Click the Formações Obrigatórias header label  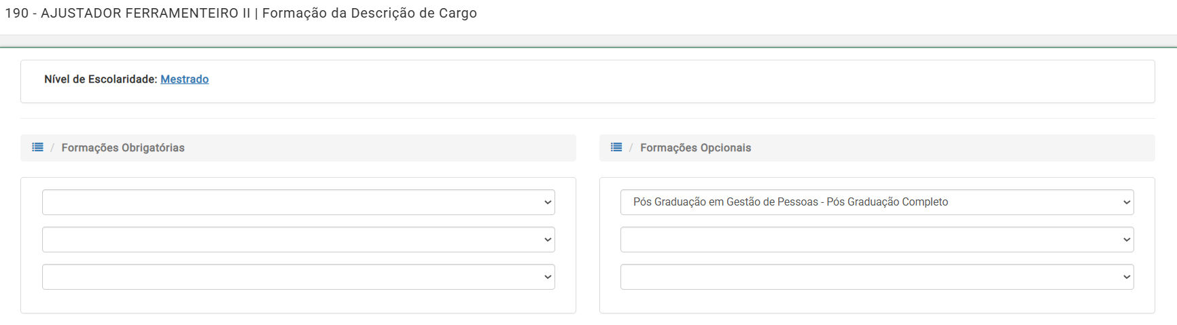click(x=123, y=148)
